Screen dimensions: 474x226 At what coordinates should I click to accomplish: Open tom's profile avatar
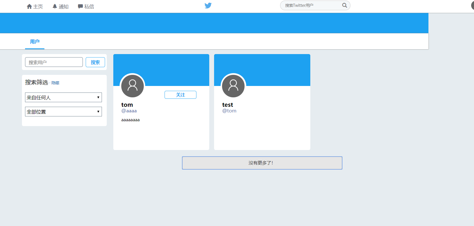[133, 86]
